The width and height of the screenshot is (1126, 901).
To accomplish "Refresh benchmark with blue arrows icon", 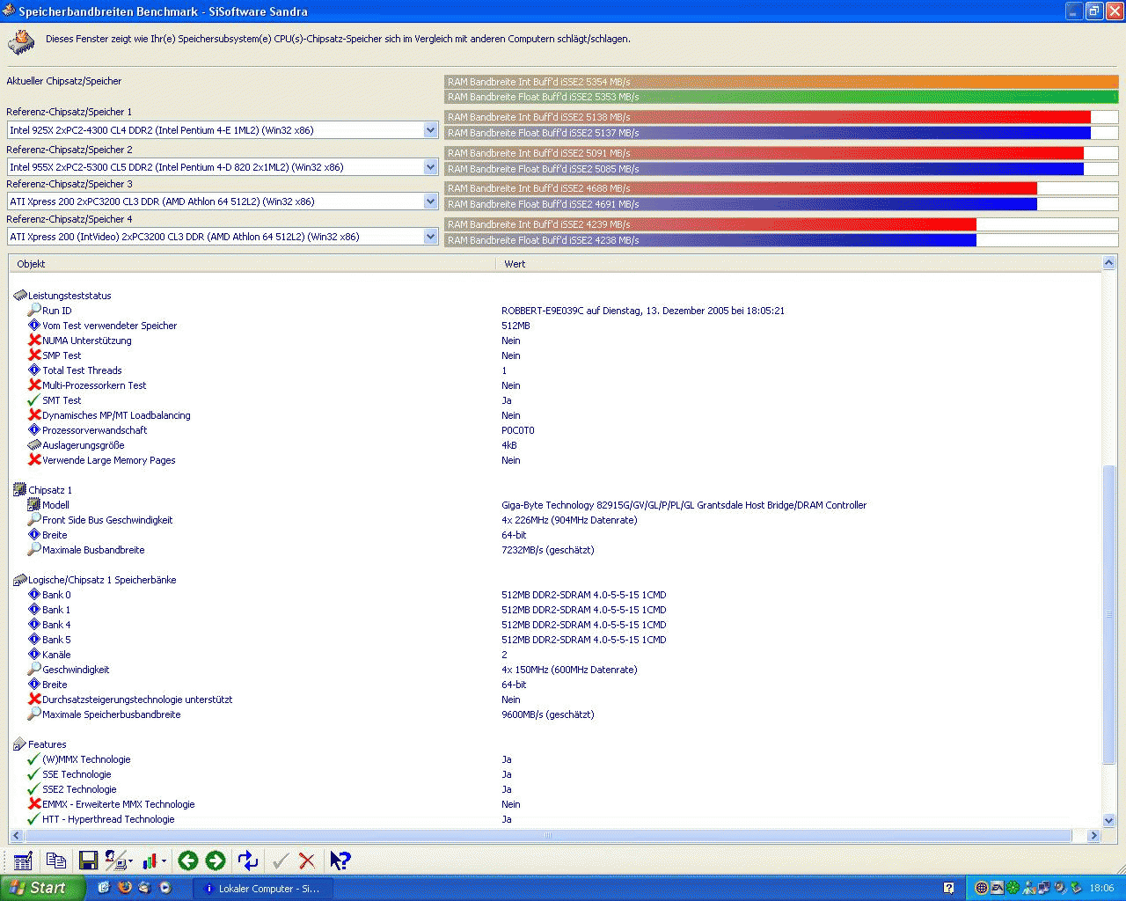I will tap(248, 861).
